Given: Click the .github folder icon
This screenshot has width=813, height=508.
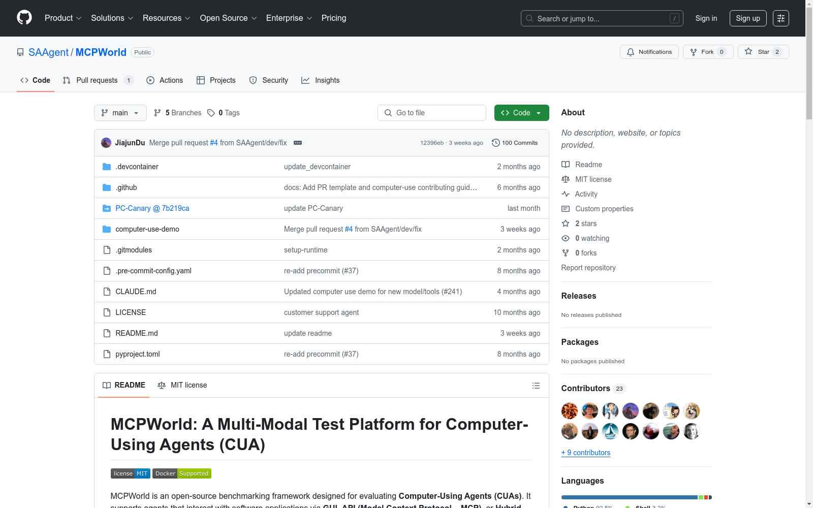Looking at the screenshot, I should (x=107, y=187).
